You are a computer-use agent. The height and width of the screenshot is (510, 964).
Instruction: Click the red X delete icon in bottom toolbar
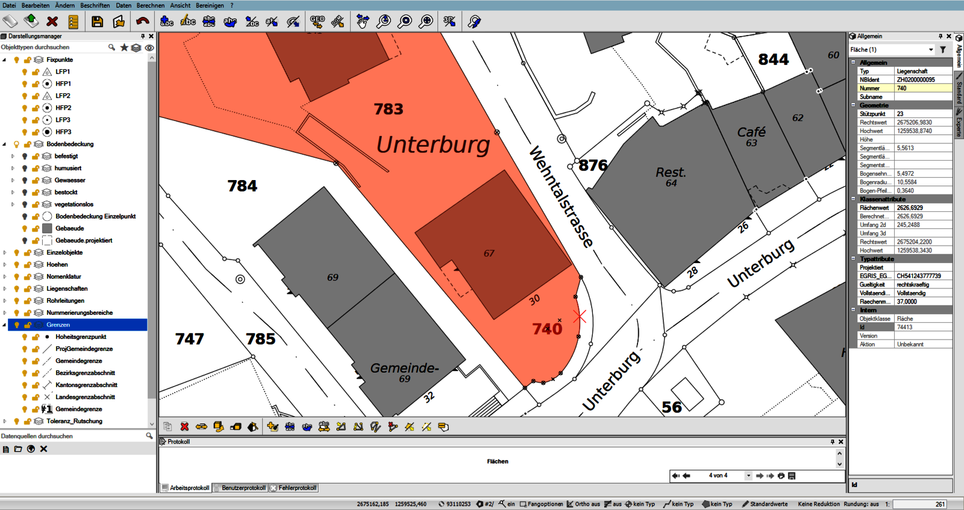(184, 427)
